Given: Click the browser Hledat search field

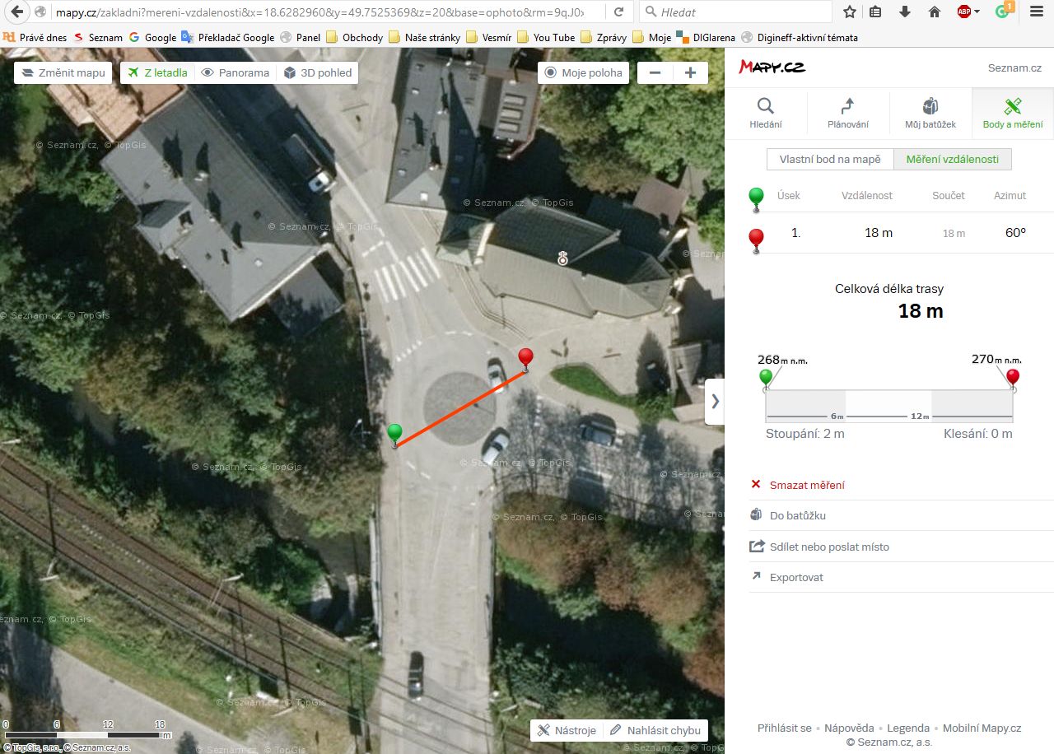Looking at the screenshot, I should pyautogui.click(x=741, y=12).
